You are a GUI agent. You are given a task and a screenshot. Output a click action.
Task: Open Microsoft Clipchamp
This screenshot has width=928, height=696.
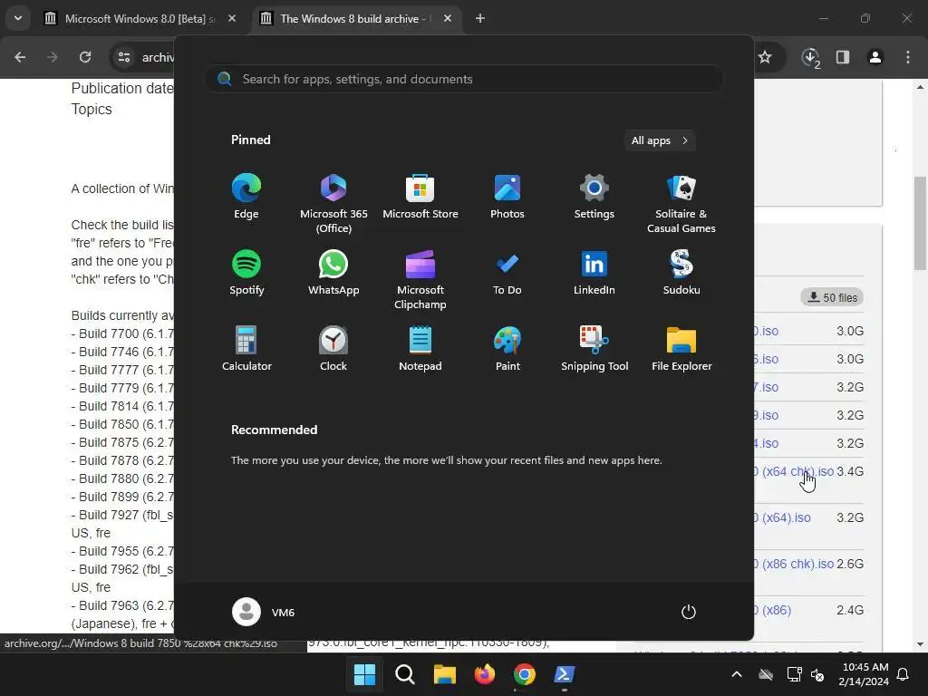tap(420, 280)
